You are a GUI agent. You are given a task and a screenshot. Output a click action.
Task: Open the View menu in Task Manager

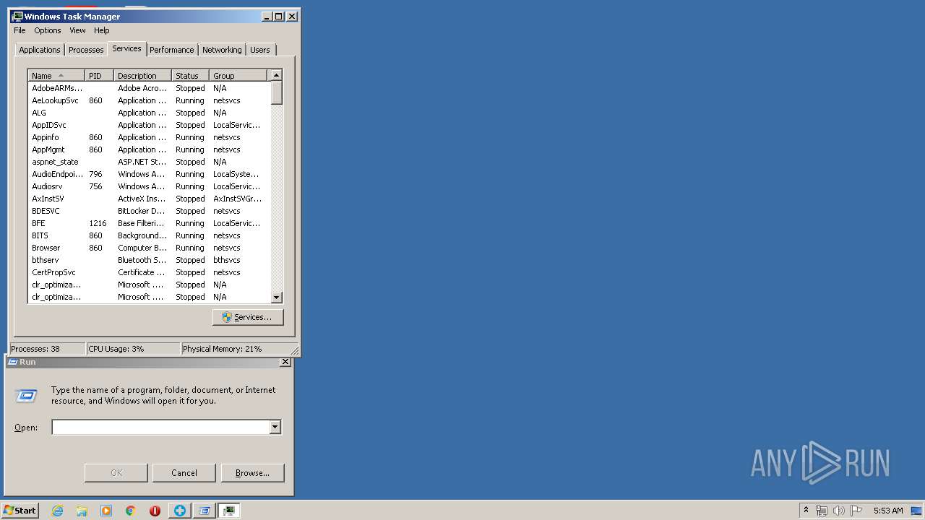click(x=77, y=30)
